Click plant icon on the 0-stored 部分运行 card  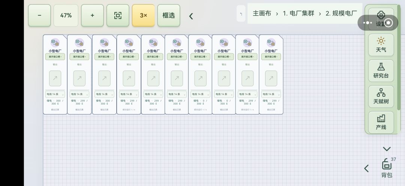(x=200, y=43)
